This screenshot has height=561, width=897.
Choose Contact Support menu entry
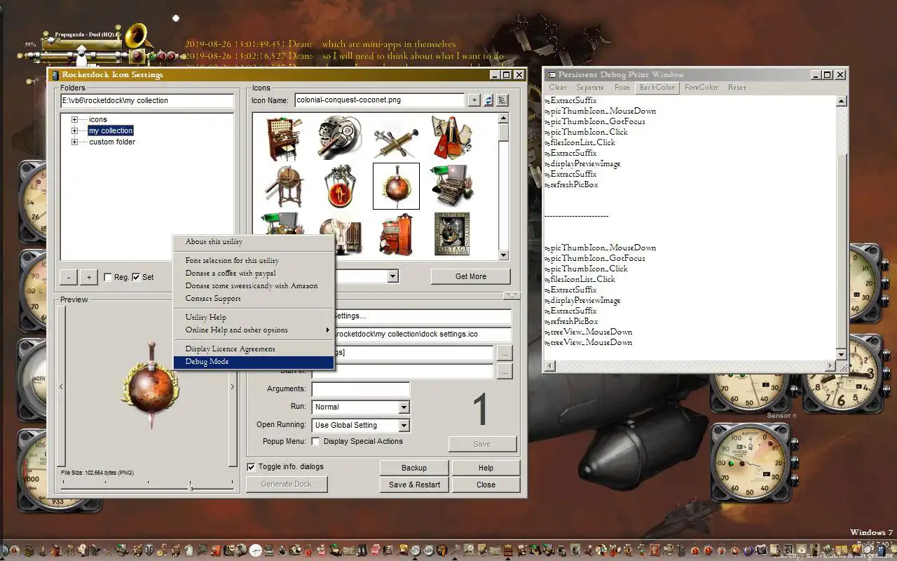tap(254, 299)
